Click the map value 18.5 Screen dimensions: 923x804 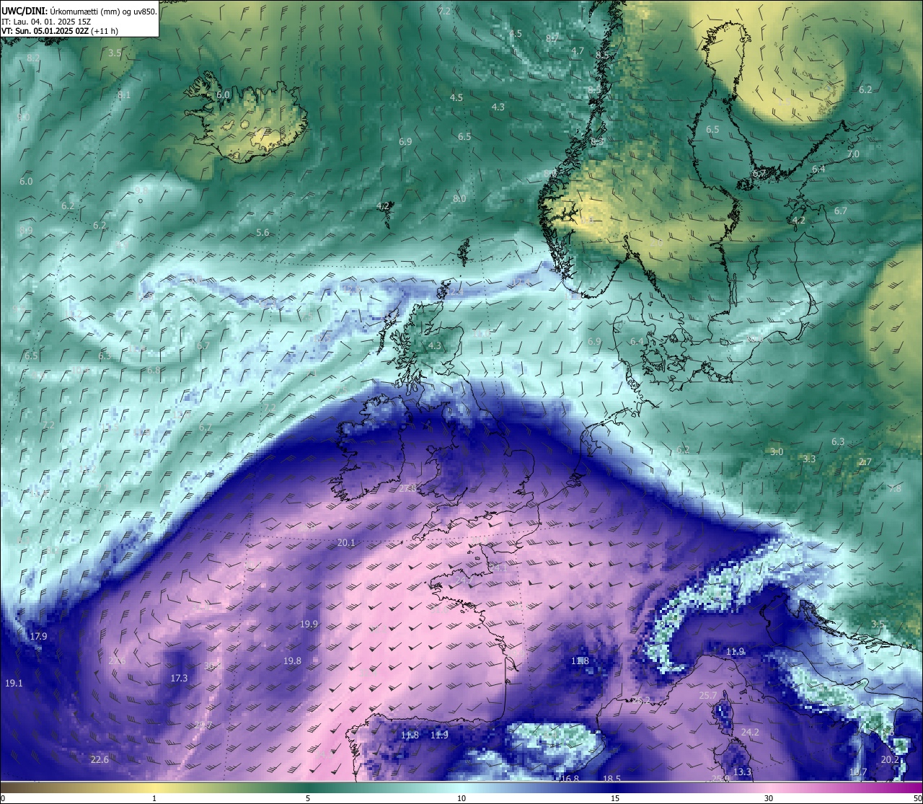tap(611, 779)
